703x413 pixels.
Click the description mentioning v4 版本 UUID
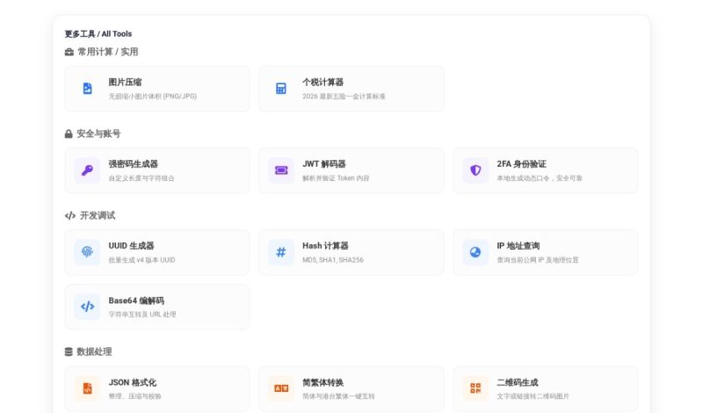click(141, 259)
